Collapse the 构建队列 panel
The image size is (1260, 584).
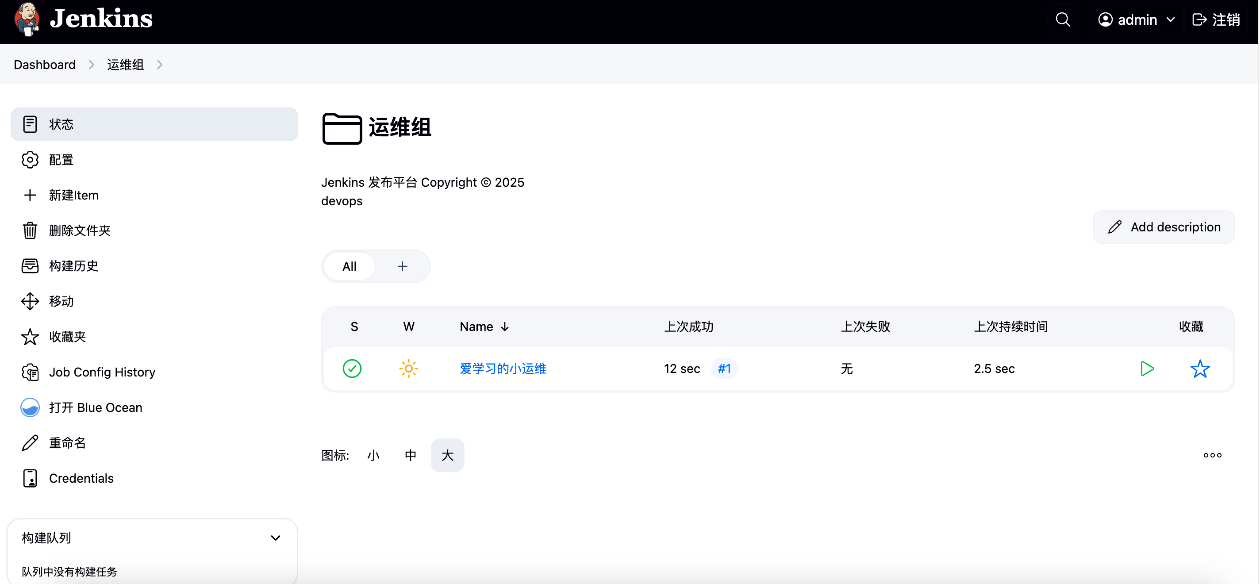(275, 538)
